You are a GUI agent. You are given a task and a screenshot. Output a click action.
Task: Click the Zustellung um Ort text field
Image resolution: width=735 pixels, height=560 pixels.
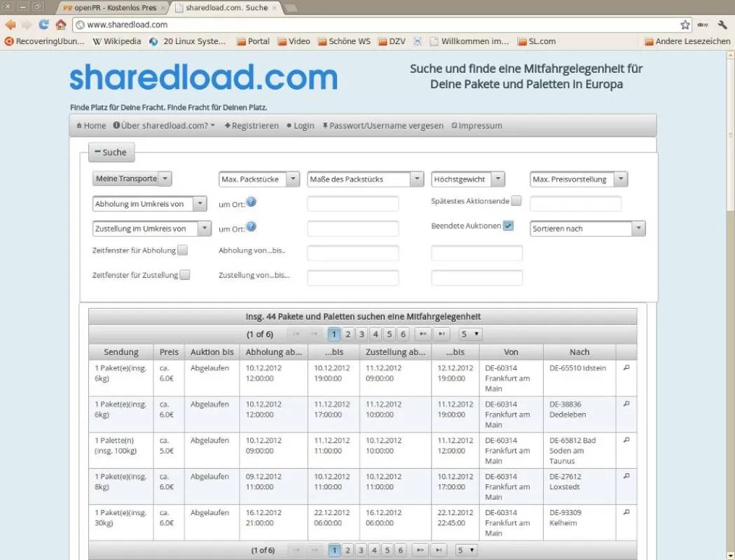[x=352, y=228]
